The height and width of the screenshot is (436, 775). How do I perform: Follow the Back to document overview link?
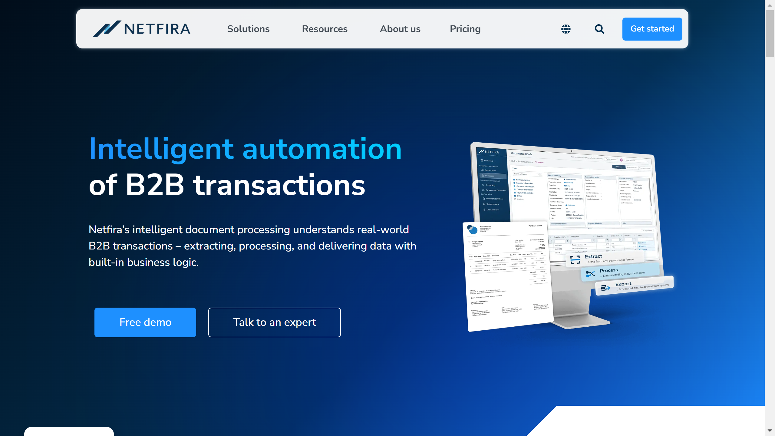click(522, 162)
